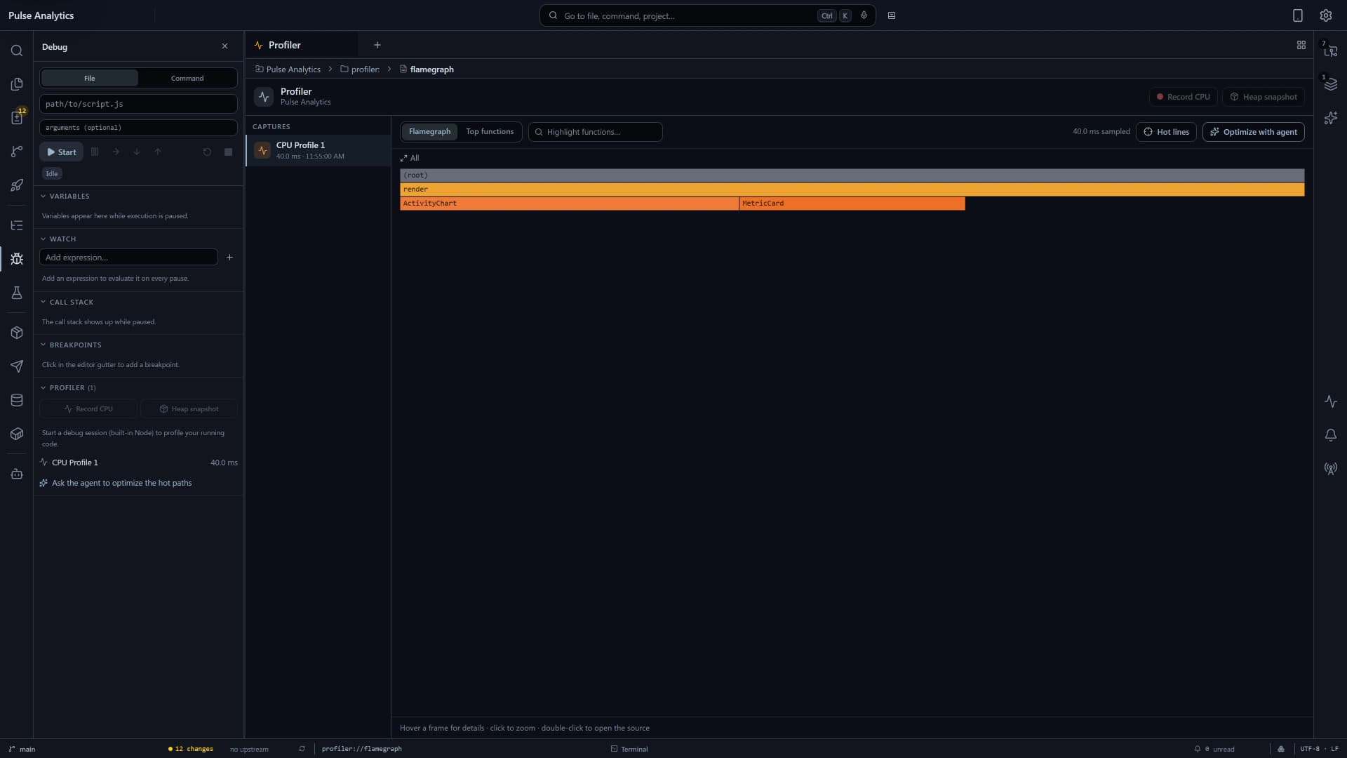The height and width of the screenshot is (758, 1347).
Task: Select the Profiler editor tab
Action: coord(302,45)
